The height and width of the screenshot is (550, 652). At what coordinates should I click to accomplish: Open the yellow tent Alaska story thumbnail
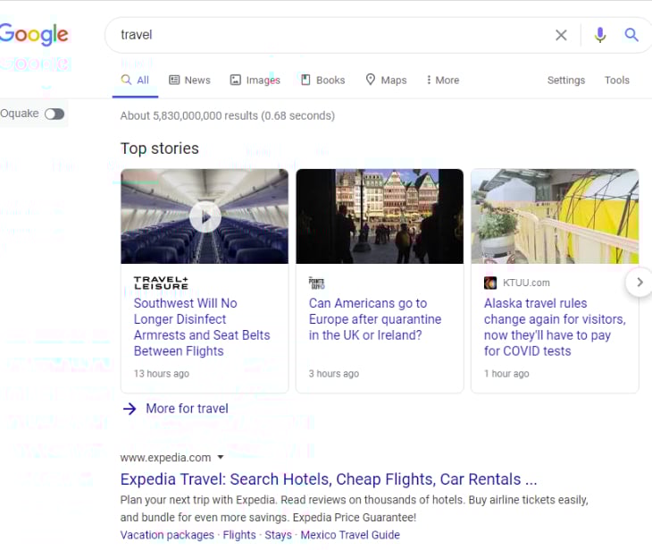[555, 216]
